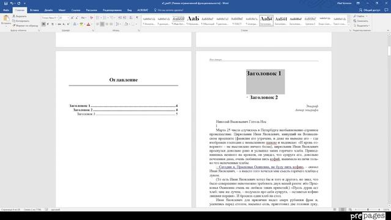Viewport: 391px width, 220px height.
Task: Decrease font size with shrink font icon
Action: [x=77, y=18]
